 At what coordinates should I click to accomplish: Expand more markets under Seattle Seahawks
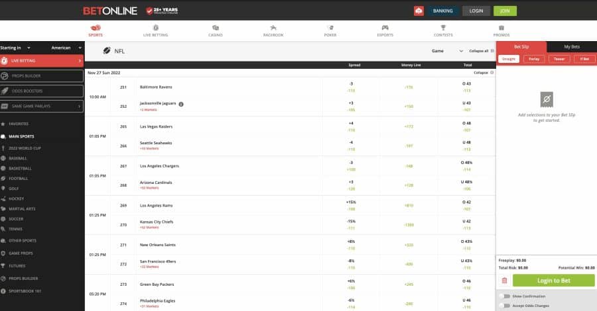click(x=149, y=148)
